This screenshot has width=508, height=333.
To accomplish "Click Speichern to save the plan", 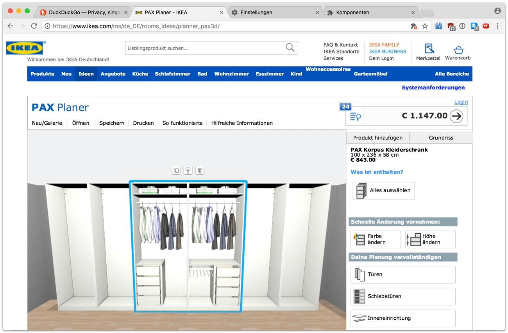I will coord(112,123).
